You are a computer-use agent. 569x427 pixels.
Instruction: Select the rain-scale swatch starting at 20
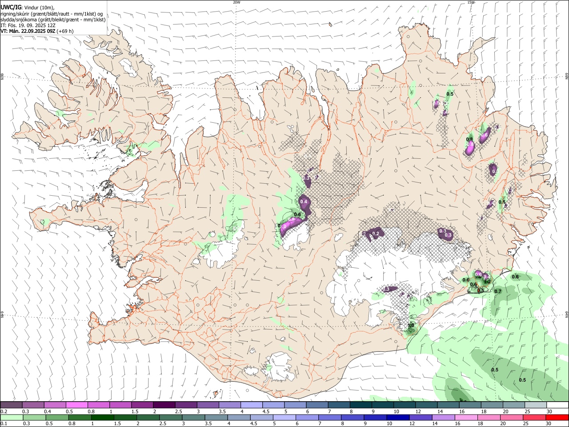point(512,417)
